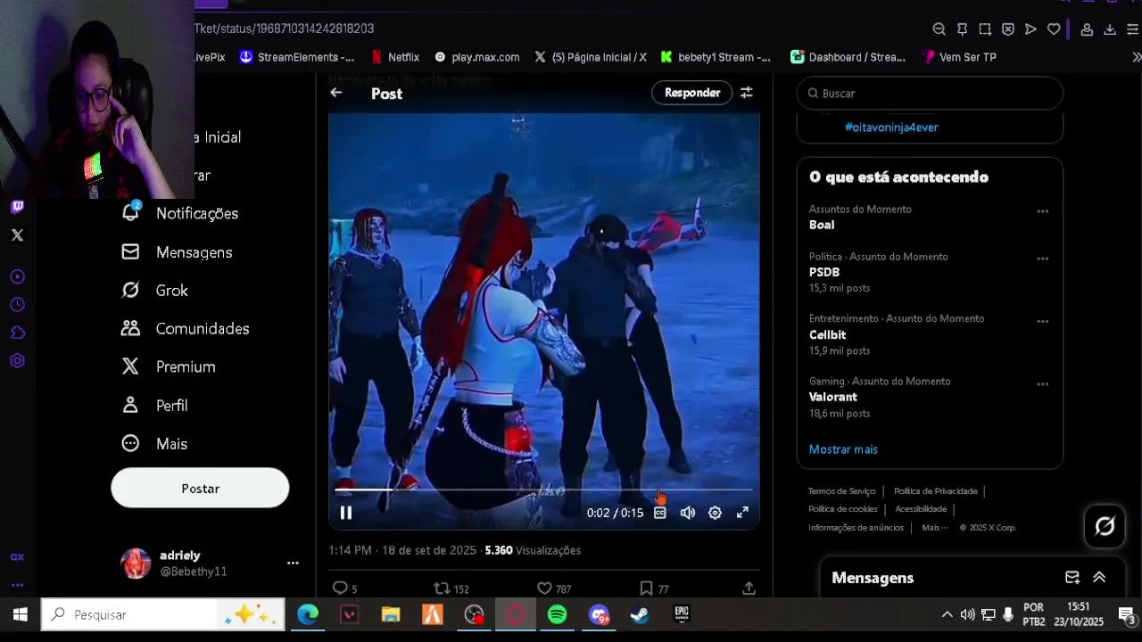The width and height of the screenshot is (1142, 642).
Task: Toggle video captions icon
Action: 660,513
